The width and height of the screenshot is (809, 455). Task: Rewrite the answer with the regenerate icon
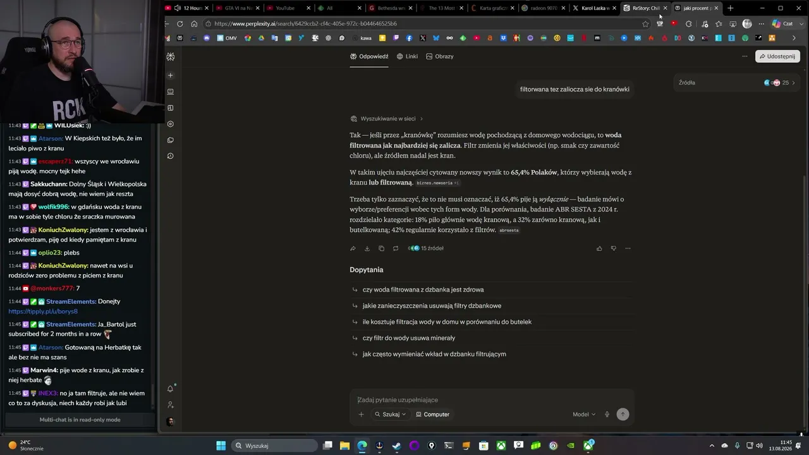click(x=396, y=248)
